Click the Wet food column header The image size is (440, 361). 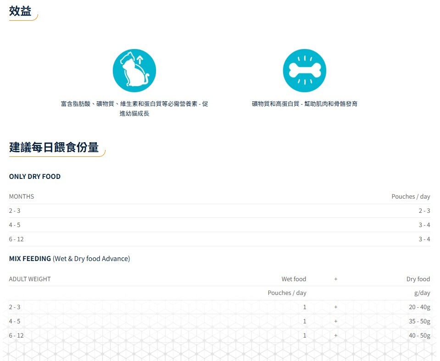click(x=294, y=279)
